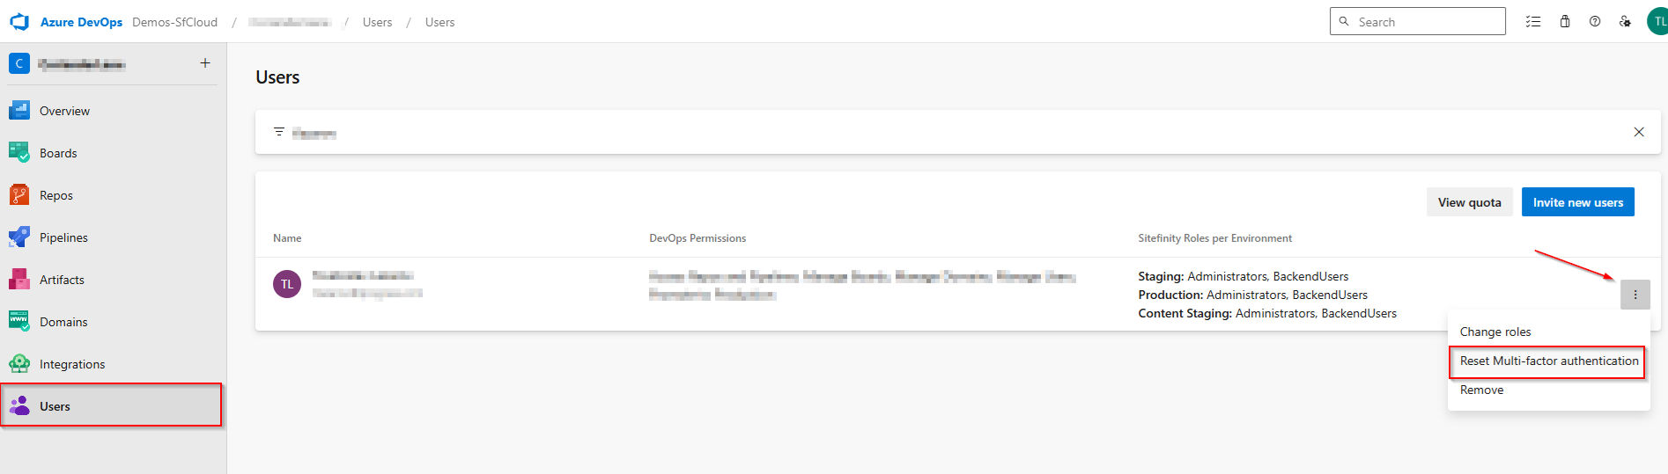
Task: Open Integrations in the sidebar
Action: [112, 364]
